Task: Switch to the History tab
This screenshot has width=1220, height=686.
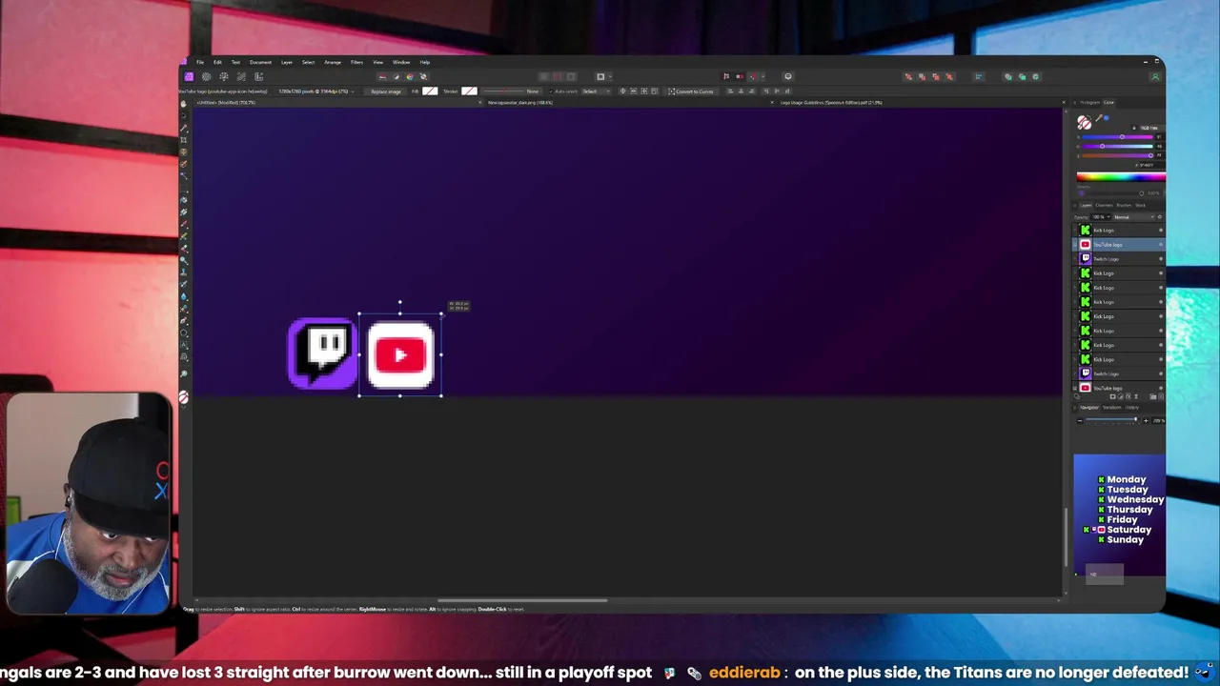Action: tap(1131, 408)
